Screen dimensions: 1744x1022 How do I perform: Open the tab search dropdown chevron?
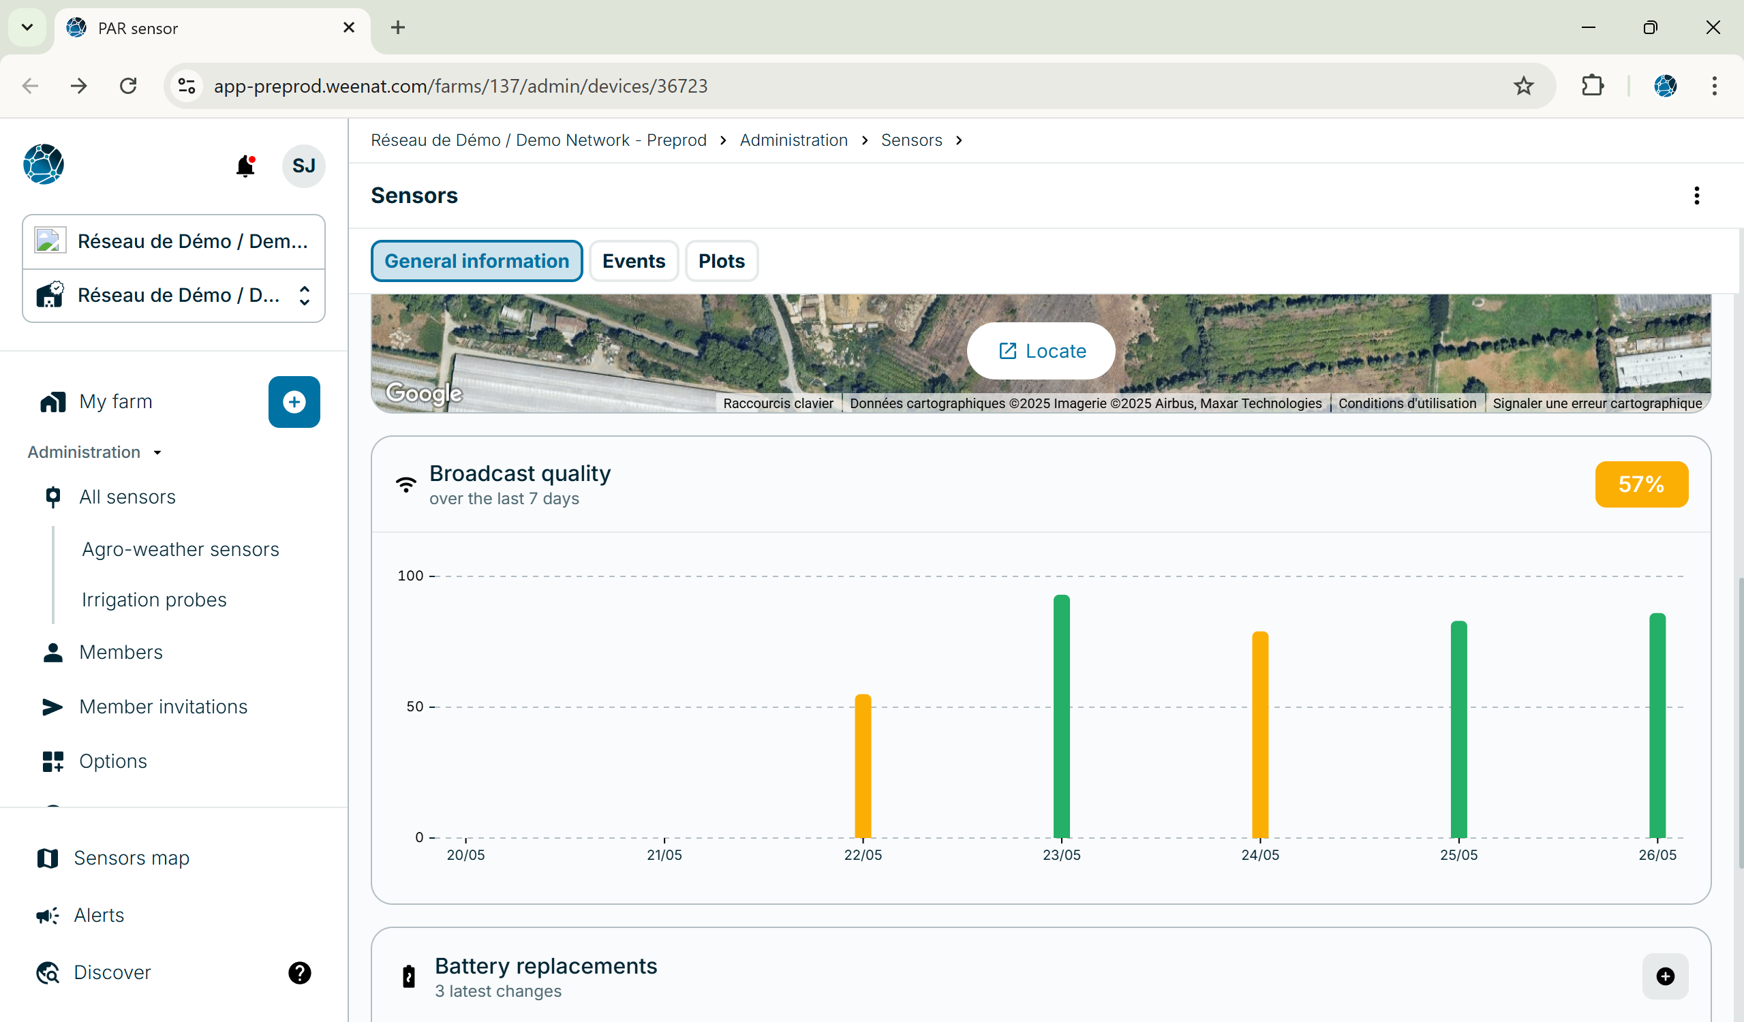[x=27, y=28]
